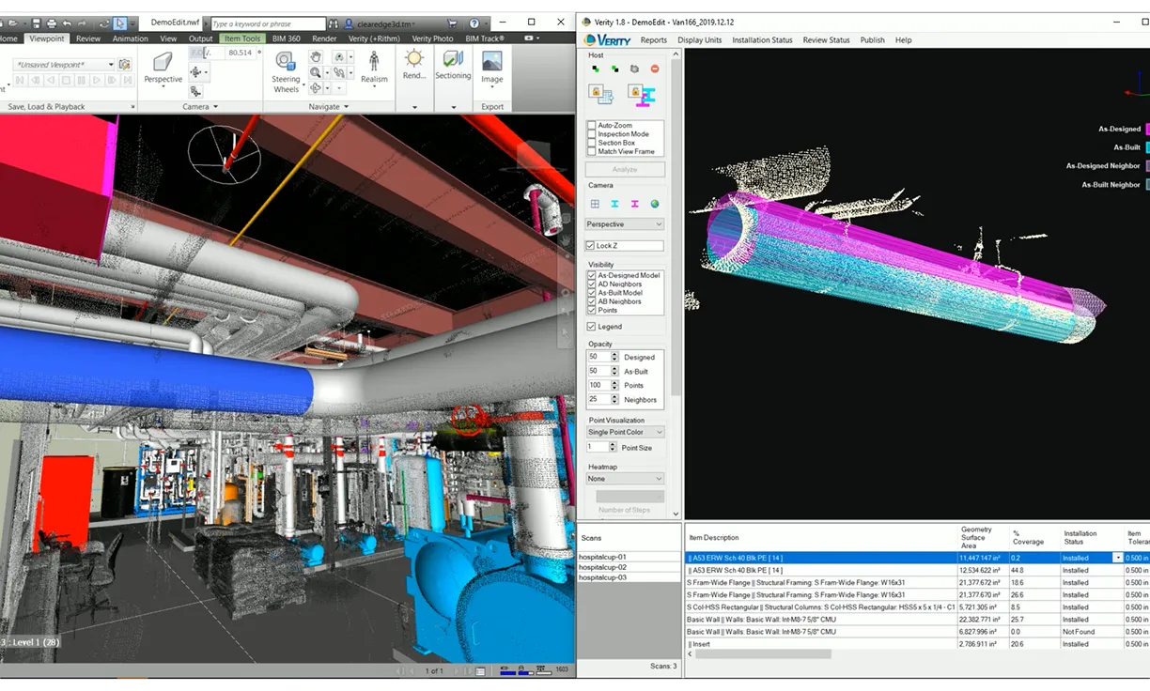Viewport: 1150px width, 691px height.
Task: Click the locked beam icon in Verity Host
Action: 642,93
